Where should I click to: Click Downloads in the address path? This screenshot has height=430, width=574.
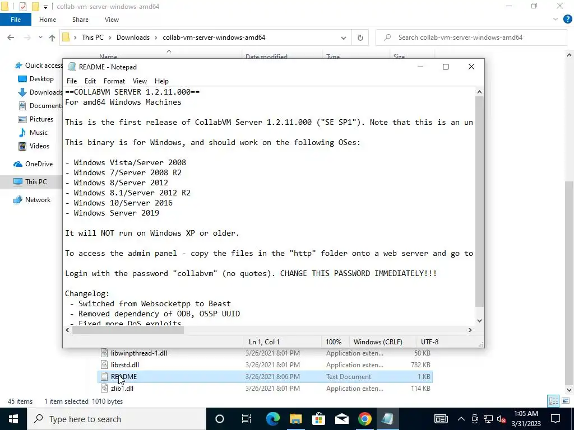click(x=133, y=38)
